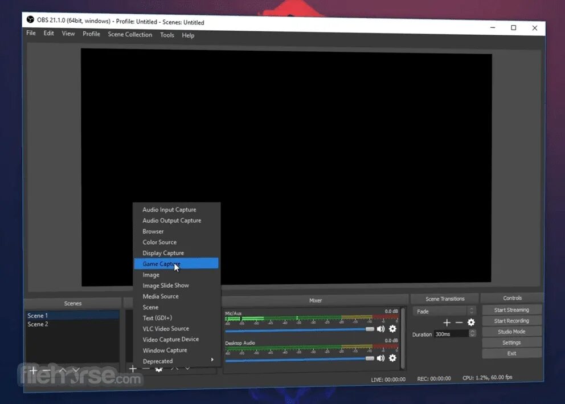Image resolution: width=565 pixels, height=404 pixels.
Task: Expand the Deprecated submenu
Action: (x=177, y=361)
